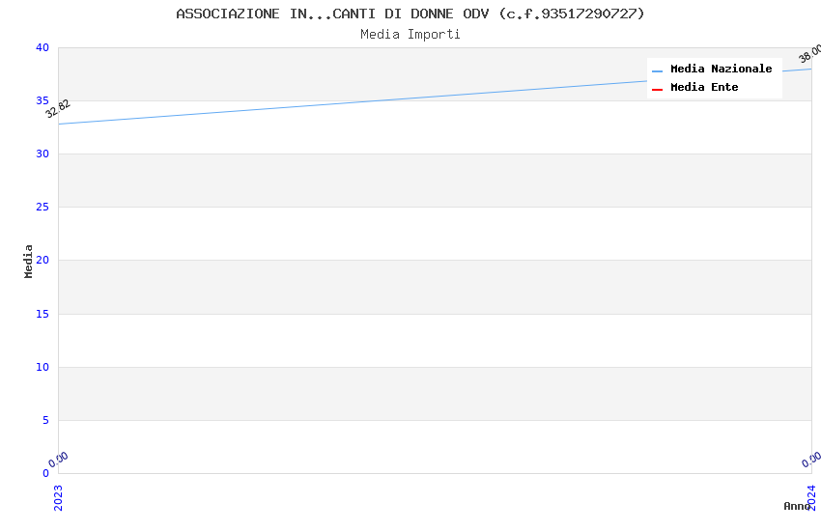Click the 35 y-axis tick label
Image resolution: width=821 pixels, height=531 pixels.
pos(42,100)
